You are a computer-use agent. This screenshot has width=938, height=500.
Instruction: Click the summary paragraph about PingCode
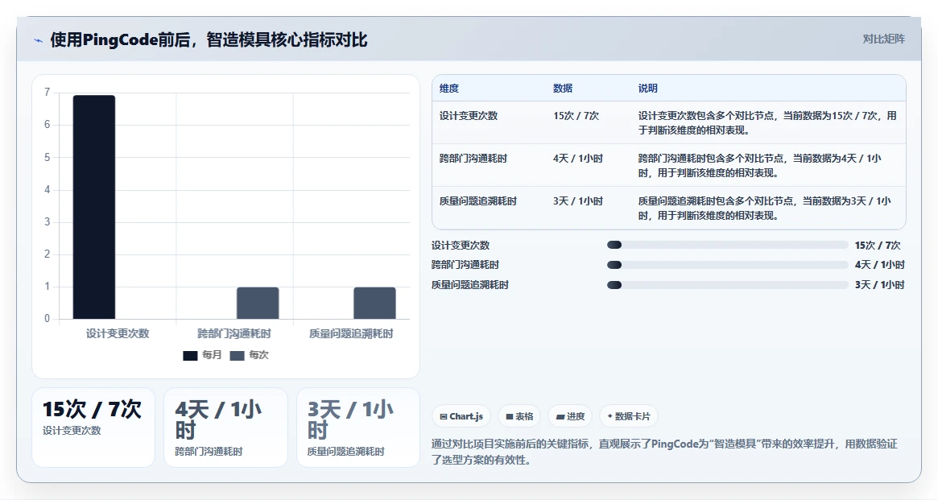pos(664,452)
